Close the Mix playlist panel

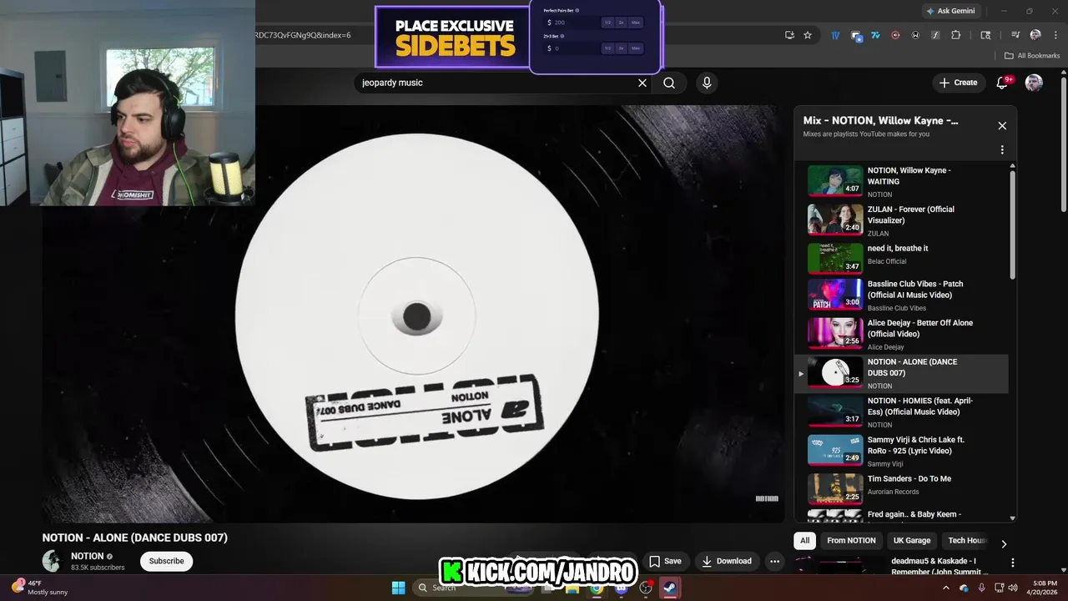1002,126
